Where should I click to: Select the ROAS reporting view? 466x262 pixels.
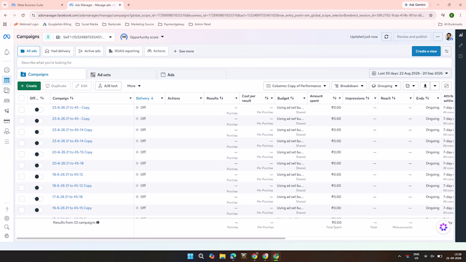pos(124,51)
